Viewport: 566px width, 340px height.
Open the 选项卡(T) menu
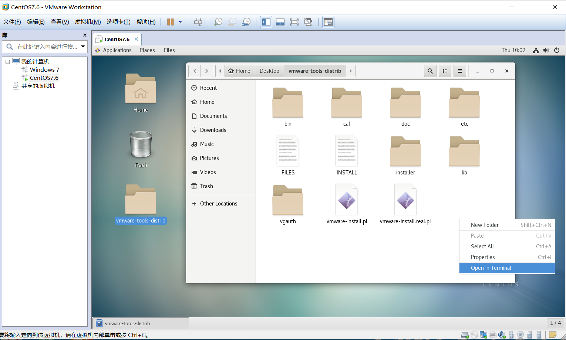point(118,22)
